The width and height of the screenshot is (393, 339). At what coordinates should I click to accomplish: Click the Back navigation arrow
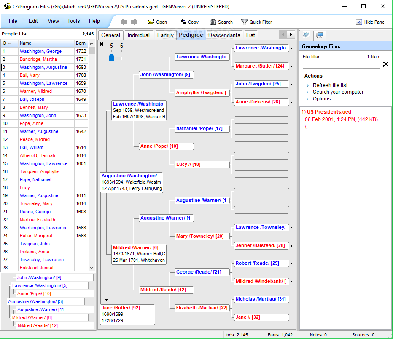[123, 22]
